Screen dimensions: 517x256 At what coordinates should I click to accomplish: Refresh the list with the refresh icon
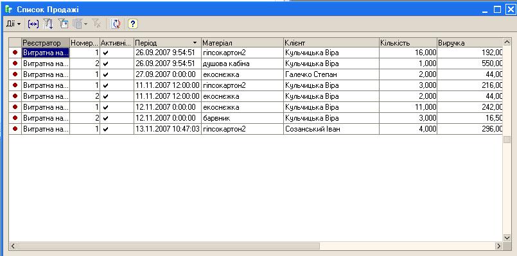(116, 24)
